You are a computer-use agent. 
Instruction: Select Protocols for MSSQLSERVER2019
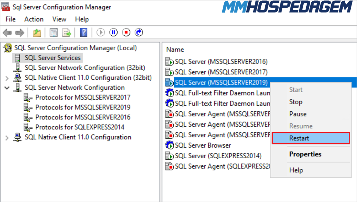(83, 107)
